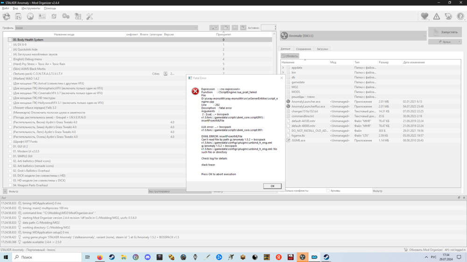Image resolution: width=467 pixels, height=262 pixels.
Task: Click the heart endorse icon
Action: (425, 17)
